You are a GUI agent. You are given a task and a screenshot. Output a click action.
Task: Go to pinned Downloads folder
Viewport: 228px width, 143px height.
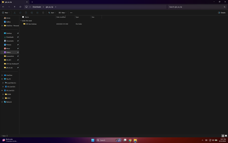(x=10, y=37)
